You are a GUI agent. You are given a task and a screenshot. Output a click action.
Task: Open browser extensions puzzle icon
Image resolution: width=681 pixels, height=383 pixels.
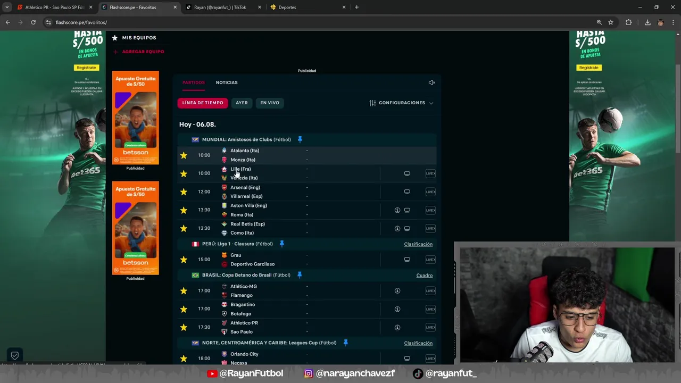tap(629, 22)
